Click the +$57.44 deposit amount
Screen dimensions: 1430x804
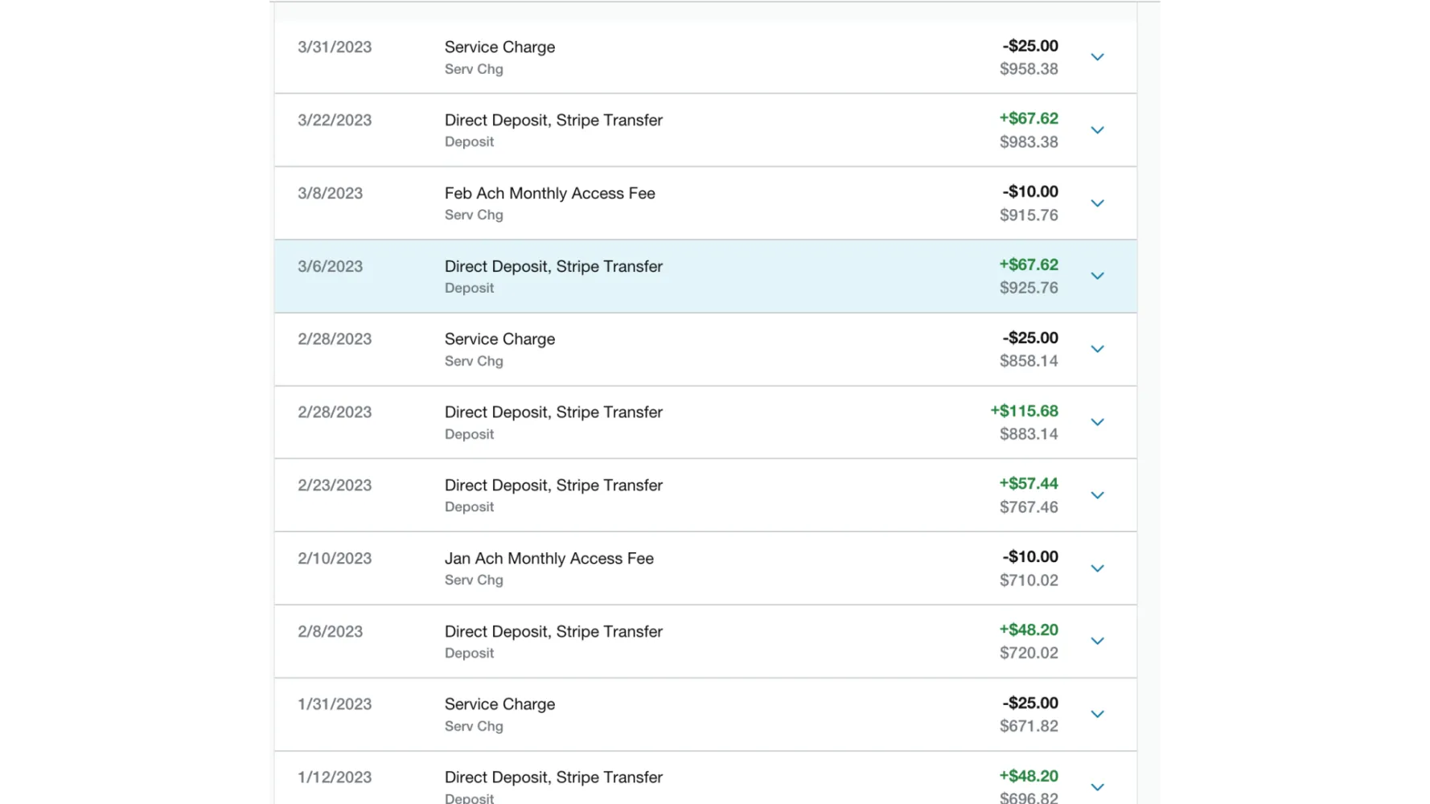(1028, 483)
